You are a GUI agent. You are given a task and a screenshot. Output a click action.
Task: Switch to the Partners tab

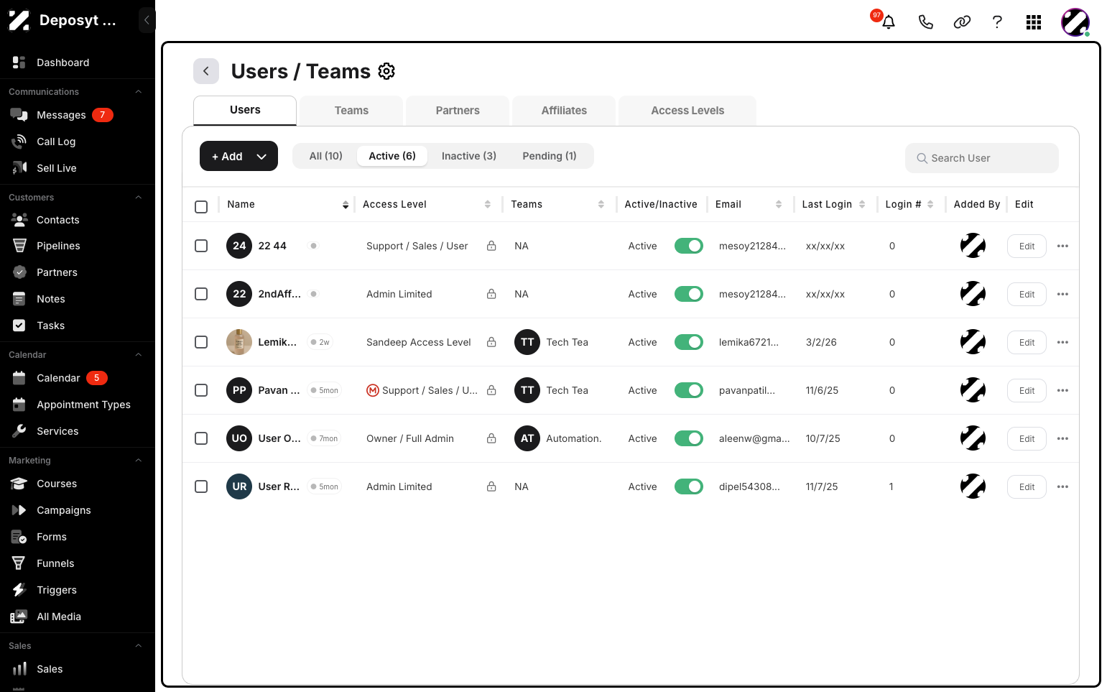(458, 111)
